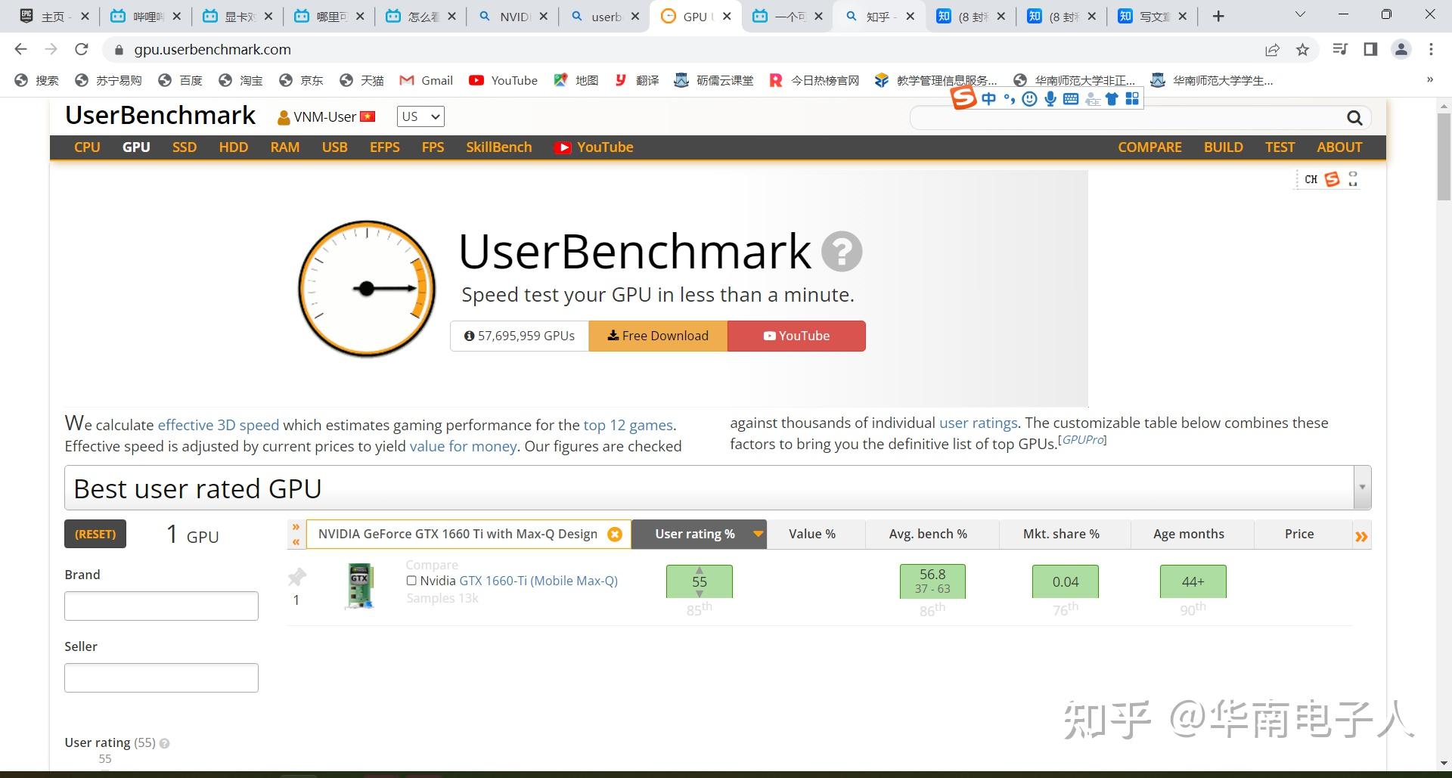Share this page via the address bar icon
The width and height of the screenshot is (1452, 778).
pyautogui.click(x=1272, y=50)
